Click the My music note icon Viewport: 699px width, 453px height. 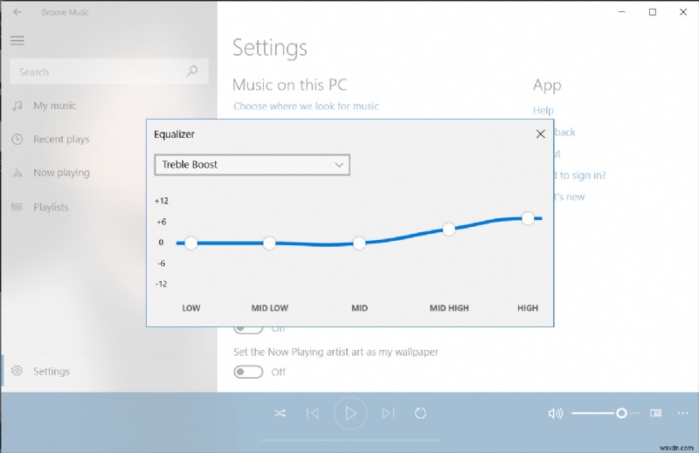pyautogui.click(x=17, y=106)
